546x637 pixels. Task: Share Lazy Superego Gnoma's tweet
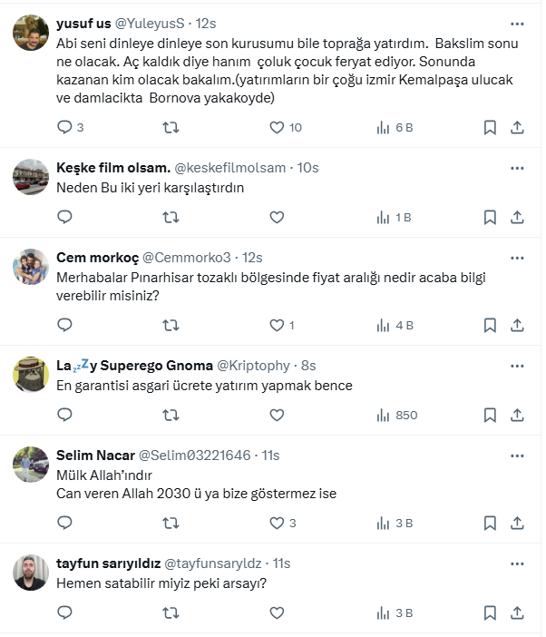pyautogui.click(x=517, y=415)
